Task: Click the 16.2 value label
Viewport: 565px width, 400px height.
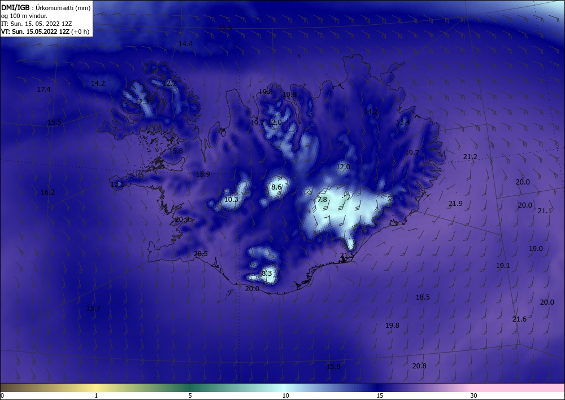Action: click(x=47, y=192)
